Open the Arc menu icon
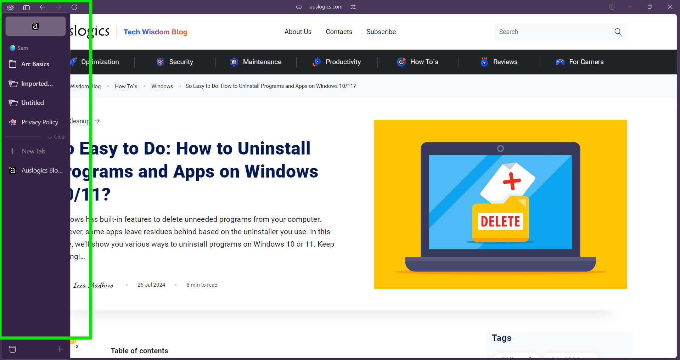Viewport: 680px width, 360px height. 11,7
